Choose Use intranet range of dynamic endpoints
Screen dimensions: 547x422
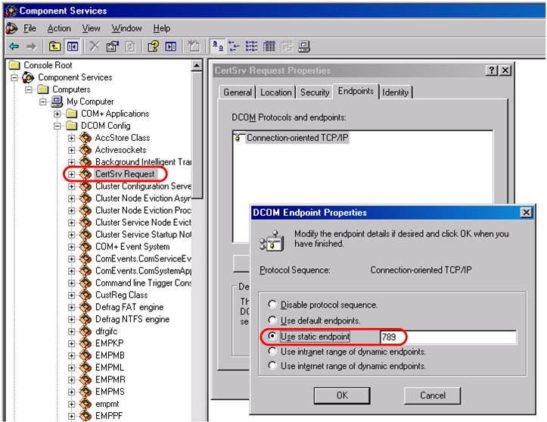[272, 352]
